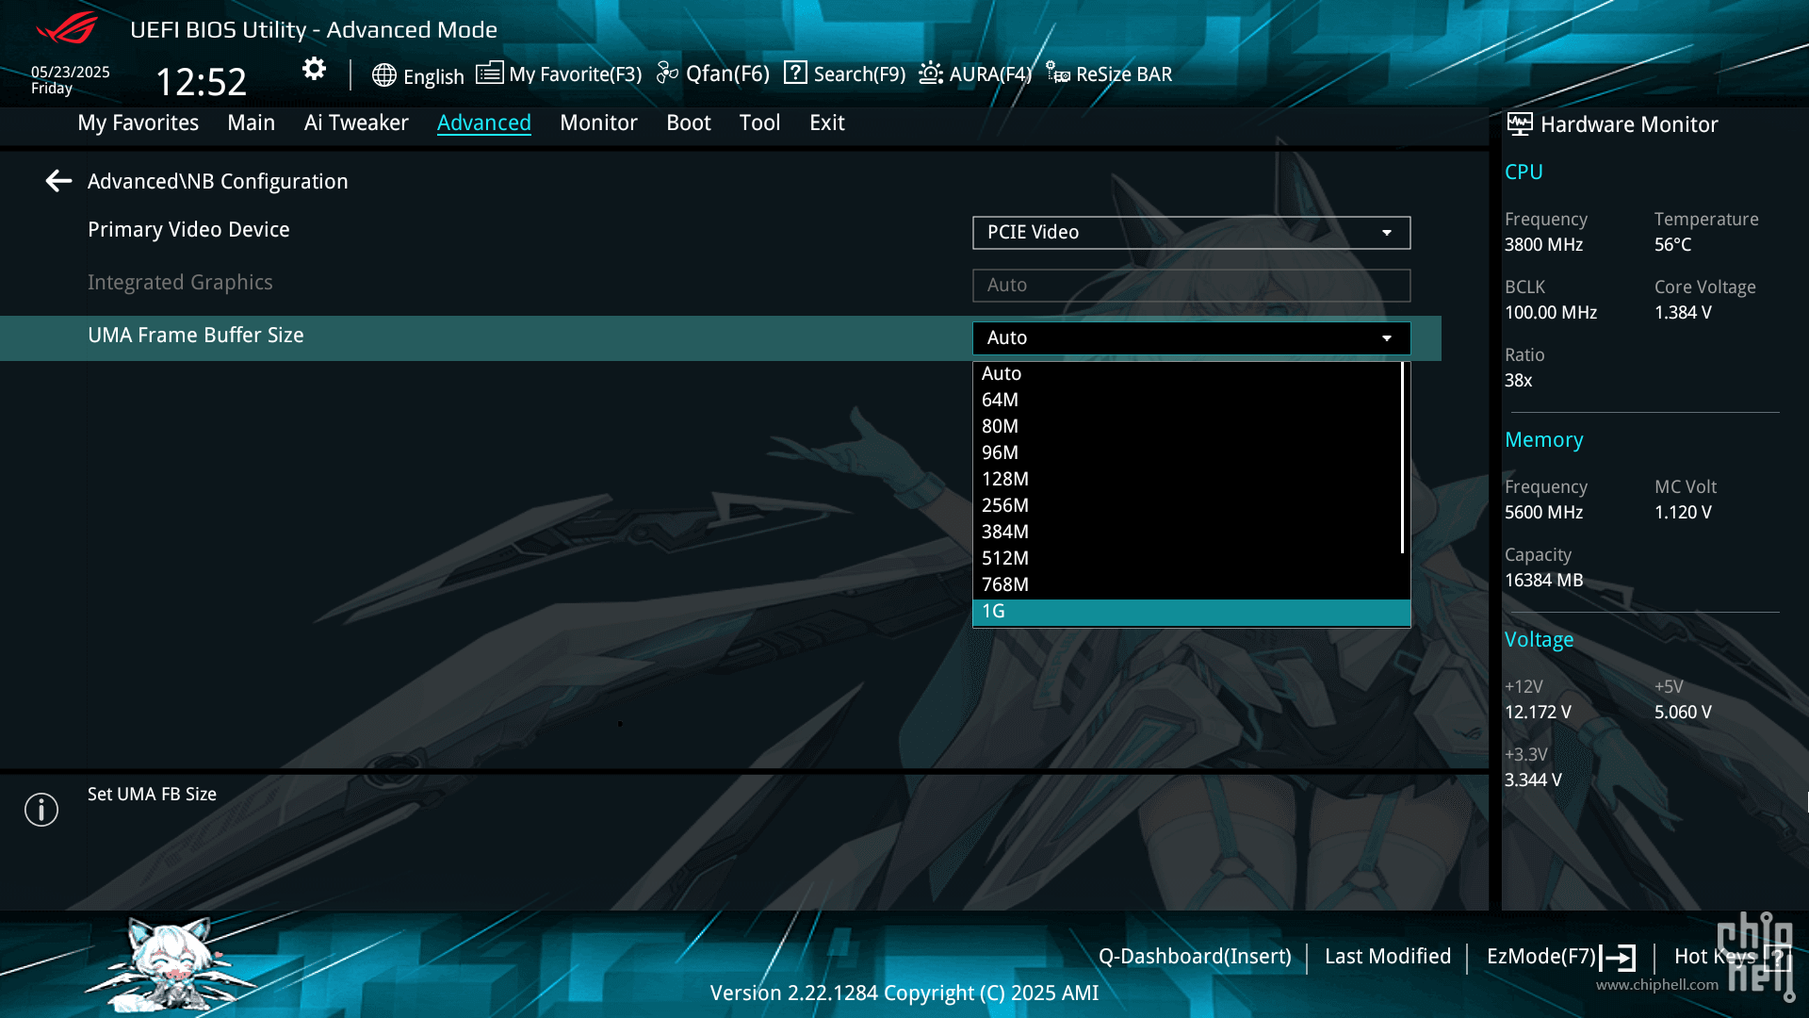Click the info circle icon
The image size is (1809, 1018).
coord(41,810)
